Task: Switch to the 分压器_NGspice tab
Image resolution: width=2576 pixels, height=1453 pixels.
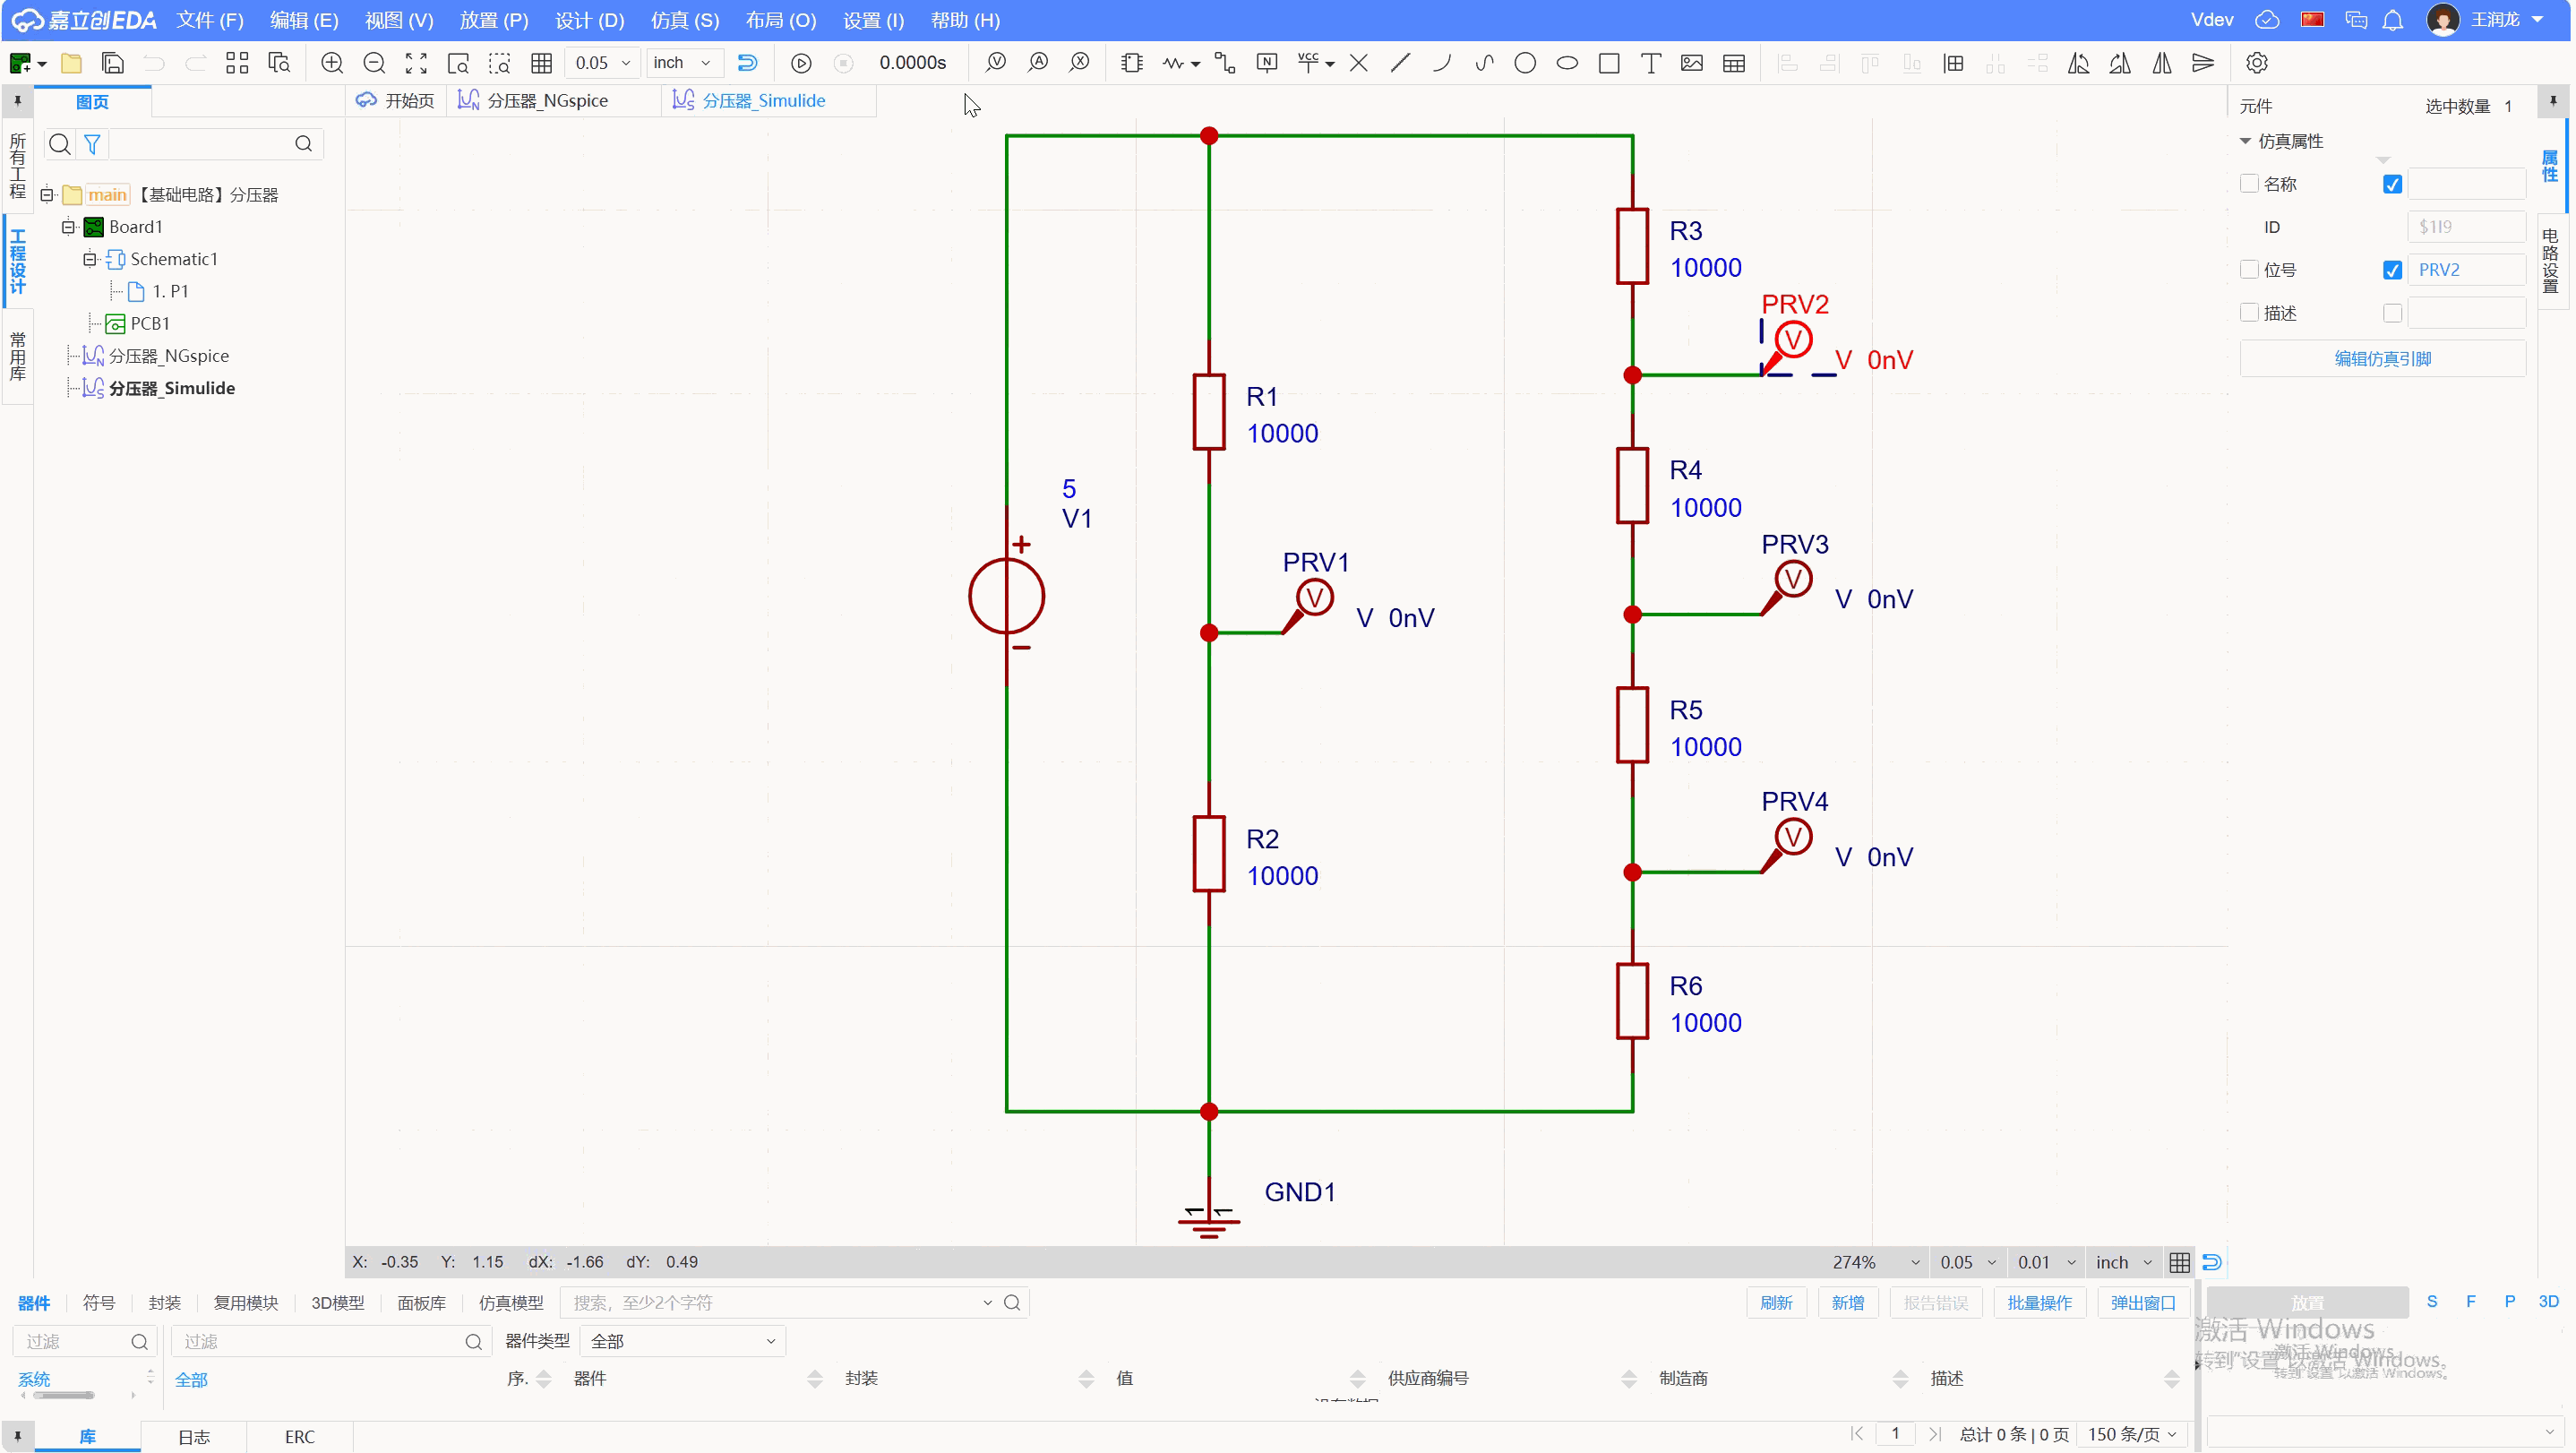Action: [546, 100]
